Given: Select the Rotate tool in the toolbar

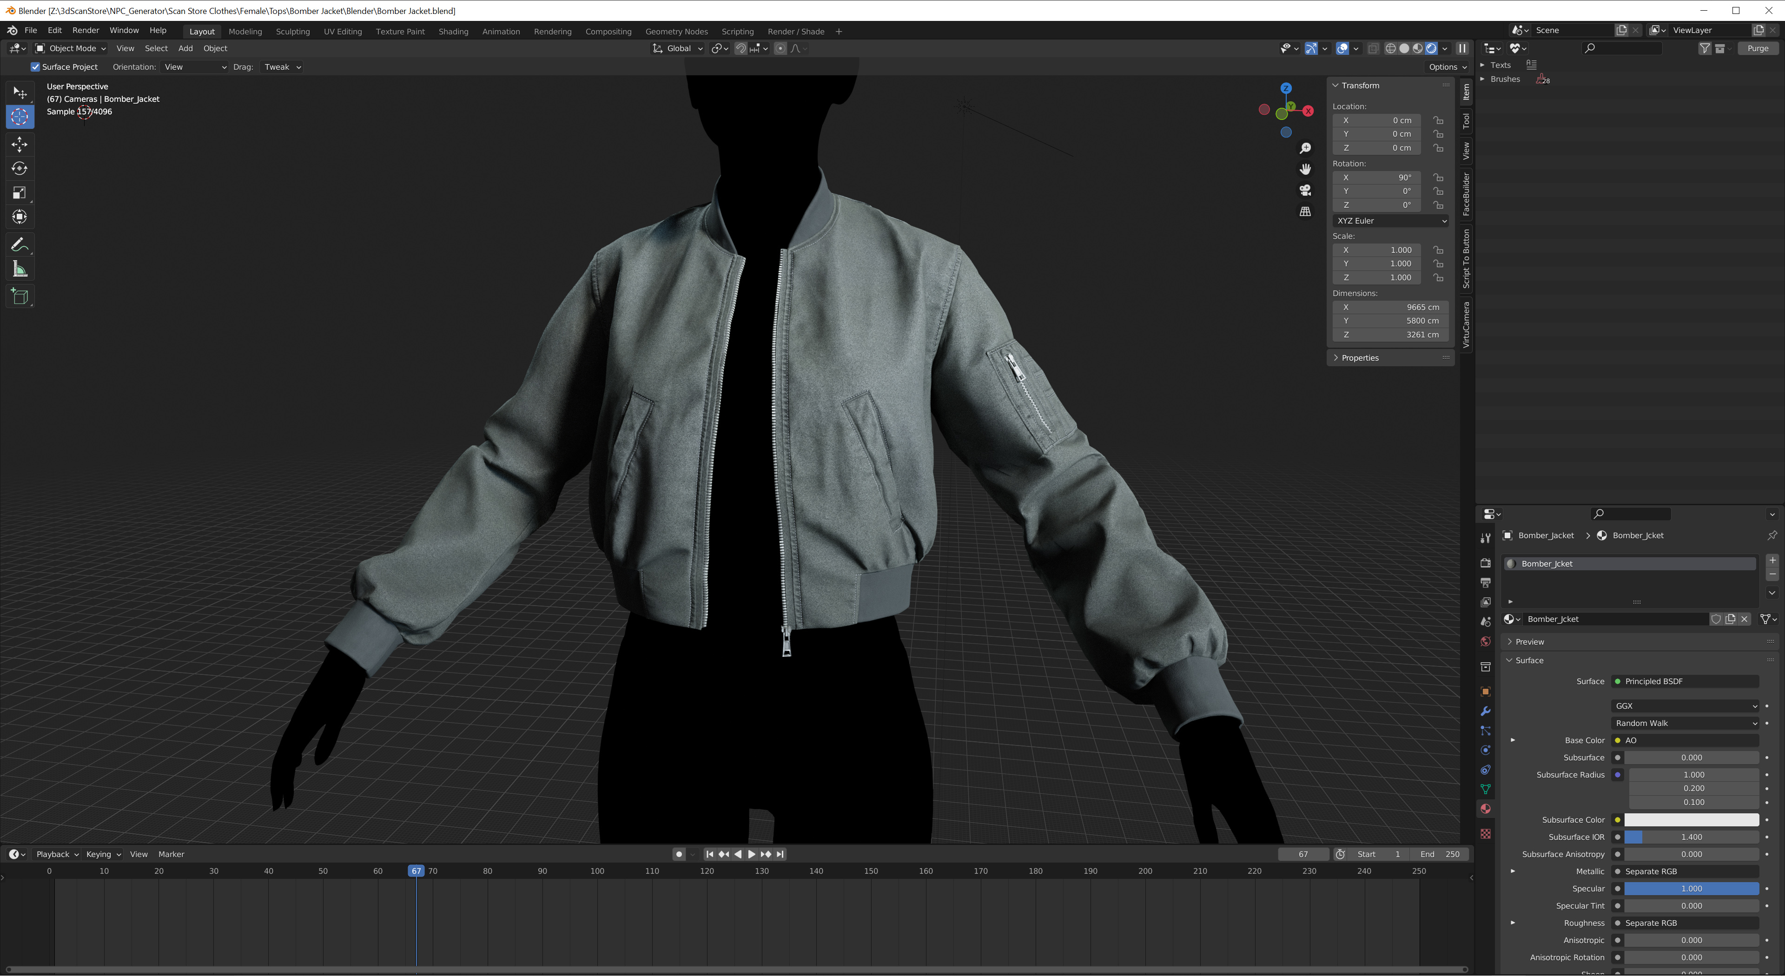Looking at the screenshot, I should 20,168.
